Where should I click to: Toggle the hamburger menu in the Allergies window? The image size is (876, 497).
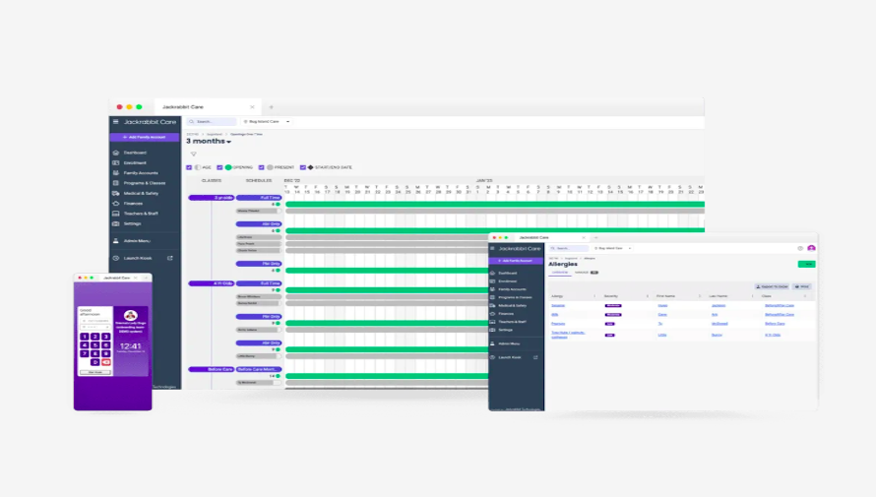point(492,248)
